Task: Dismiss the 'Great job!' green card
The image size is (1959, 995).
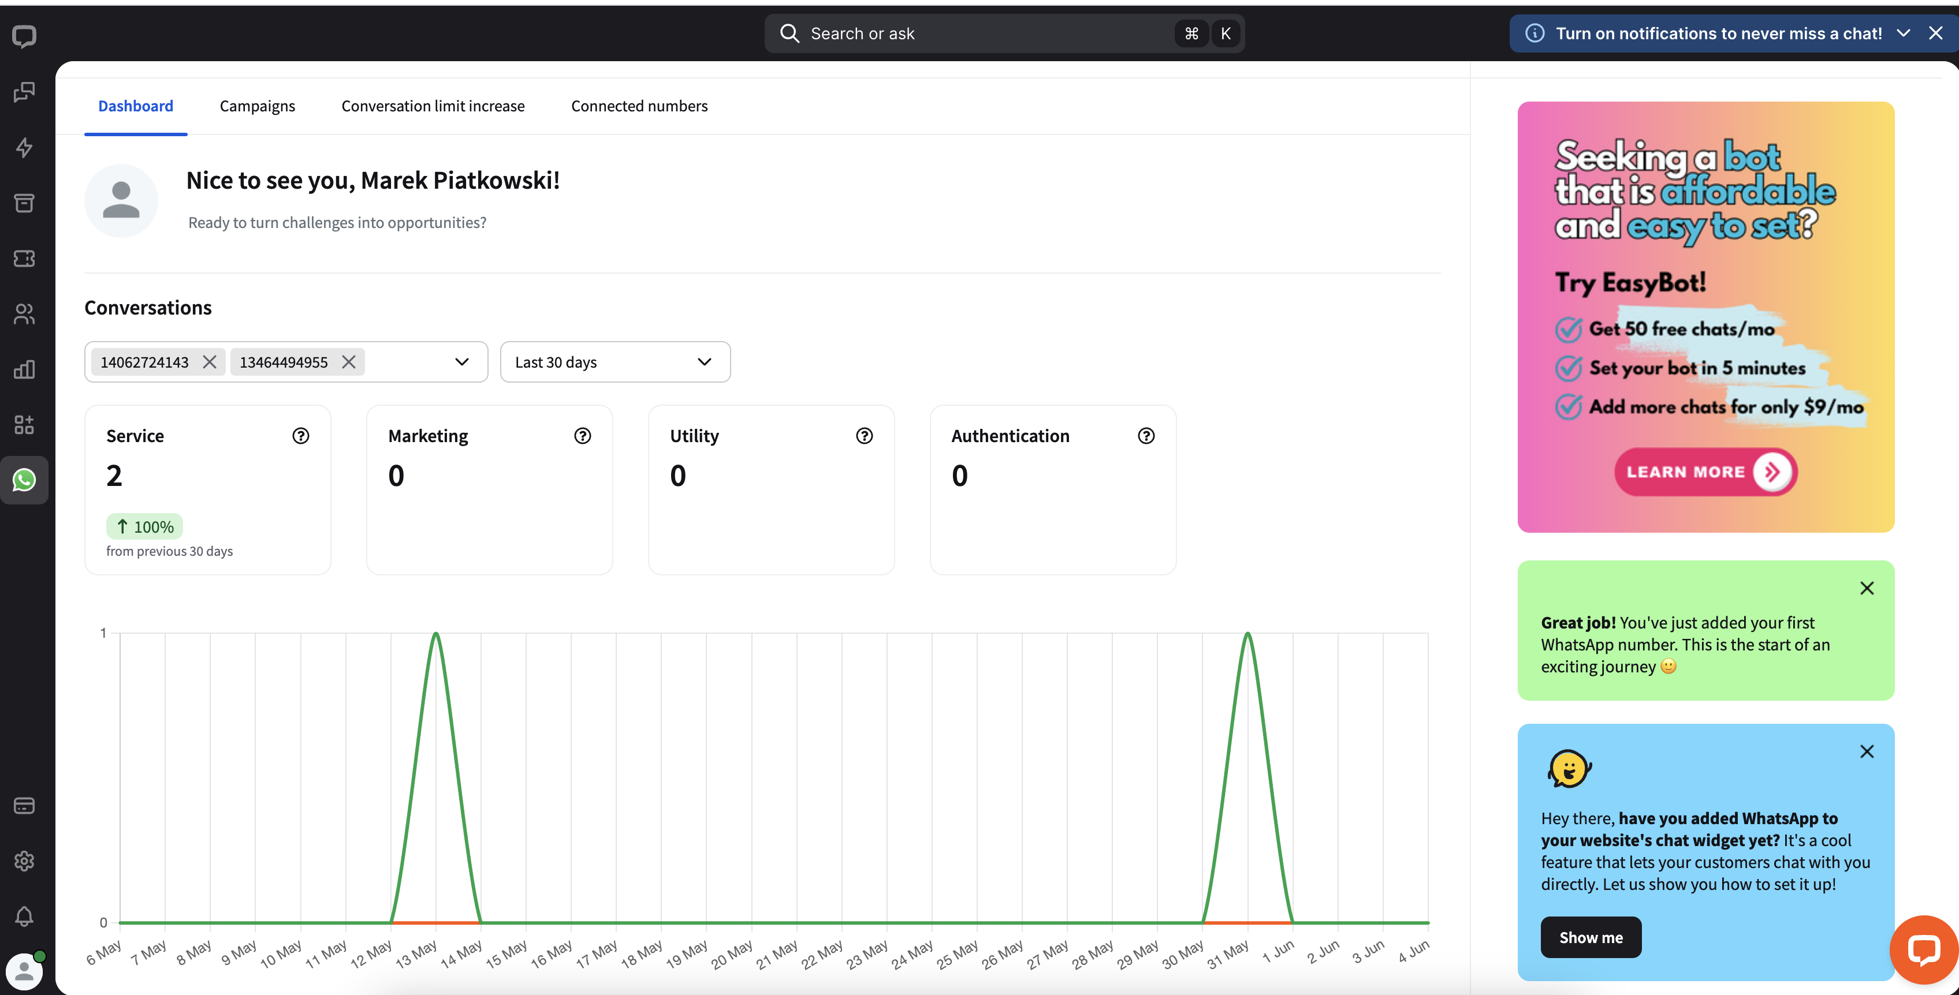Action: pyautogui.click(x=1867, y=588)
